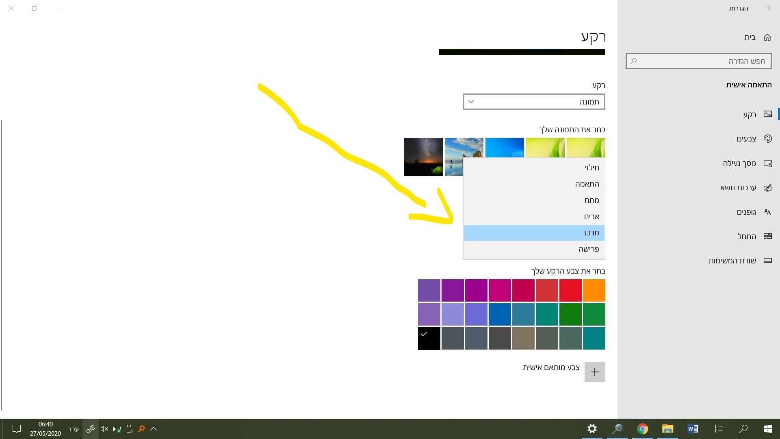This screenshot has width=780, height=439.
Task: Select Stretch (מתח) fit option
Action: coord(591,200)
